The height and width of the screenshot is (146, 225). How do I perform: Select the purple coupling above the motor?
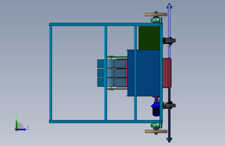pyautogui.click(x=156, y=99)
